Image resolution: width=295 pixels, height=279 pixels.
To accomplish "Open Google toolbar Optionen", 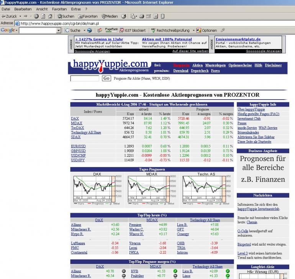I will 206,30.
